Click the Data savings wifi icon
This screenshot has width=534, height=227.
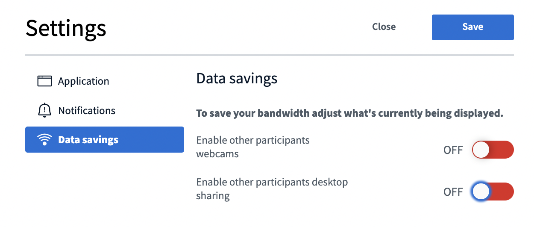tap(44, 140)
